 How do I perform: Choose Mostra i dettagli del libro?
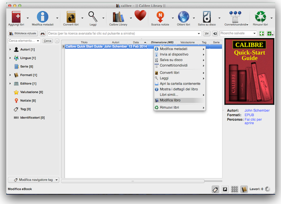pos(180,89)
